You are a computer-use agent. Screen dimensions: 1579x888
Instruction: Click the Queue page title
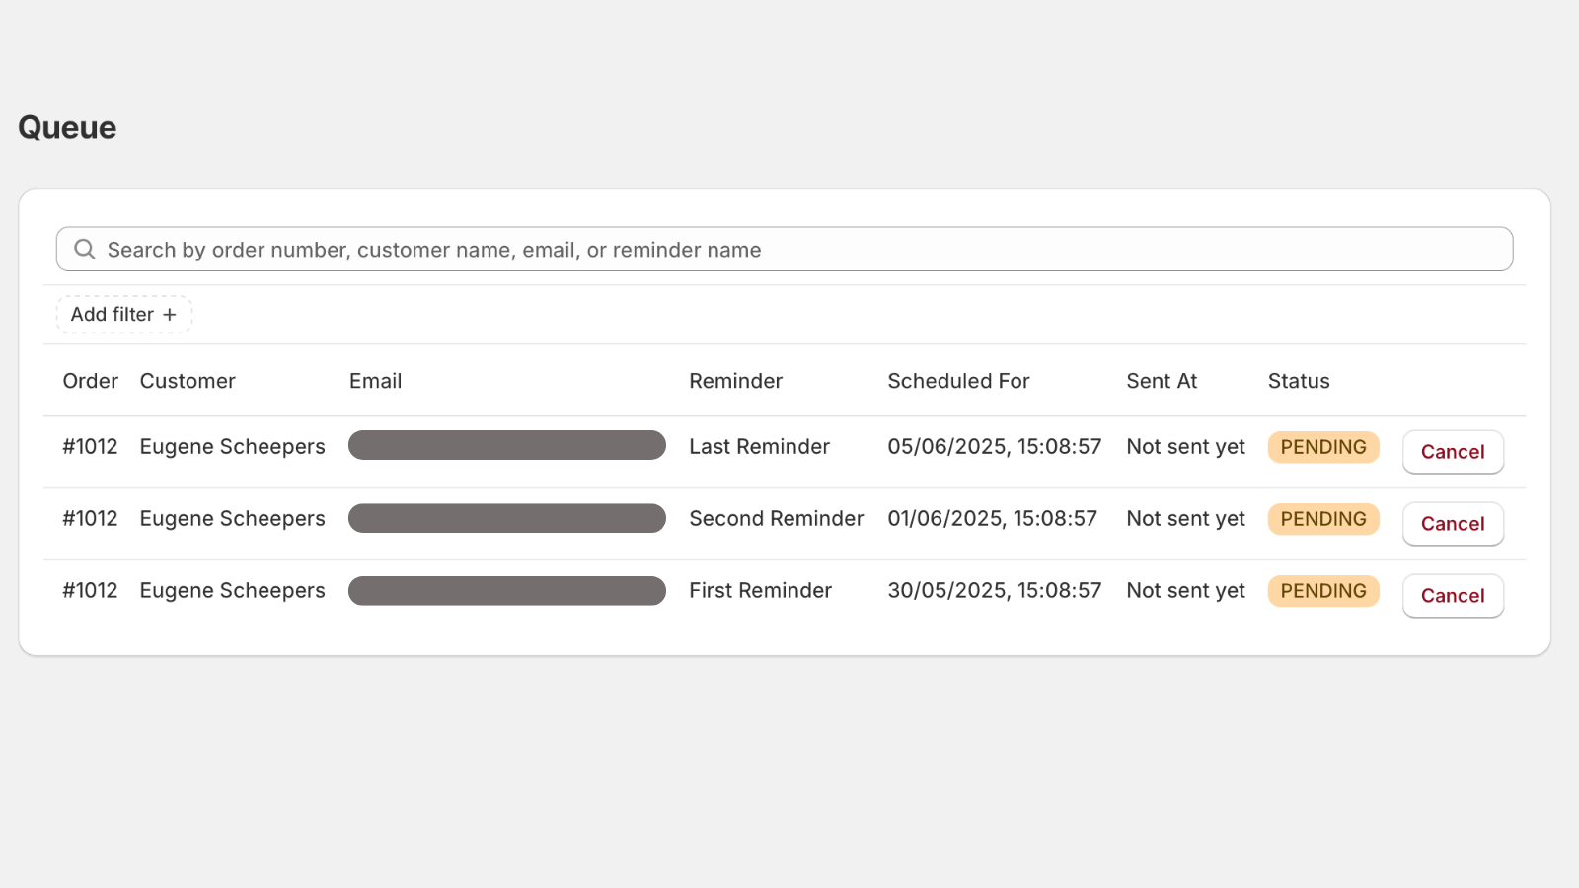[66, 126]
